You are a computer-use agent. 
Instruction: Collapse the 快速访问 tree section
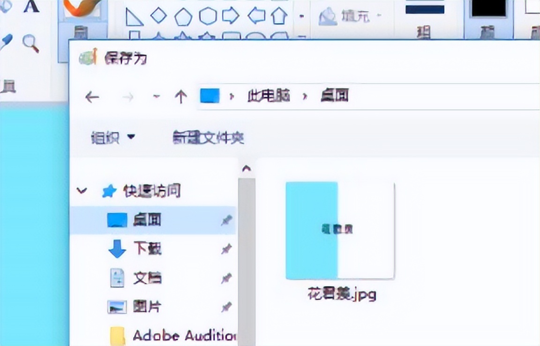pos(82,191)
